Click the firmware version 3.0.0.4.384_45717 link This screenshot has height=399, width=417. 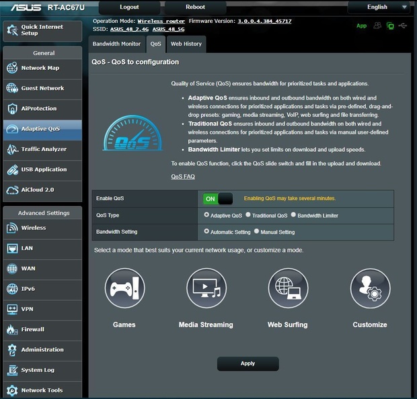(264, 21)
